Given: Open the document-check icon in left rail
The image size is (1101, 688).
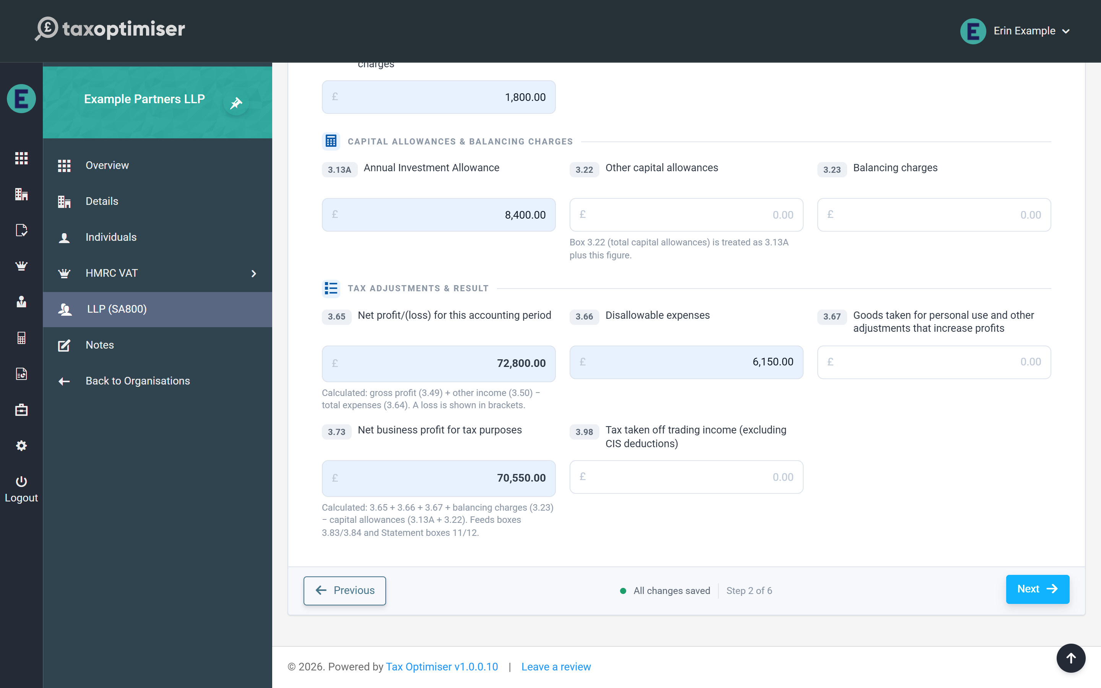Looking at the screenshot, I should tap(21, 230).
